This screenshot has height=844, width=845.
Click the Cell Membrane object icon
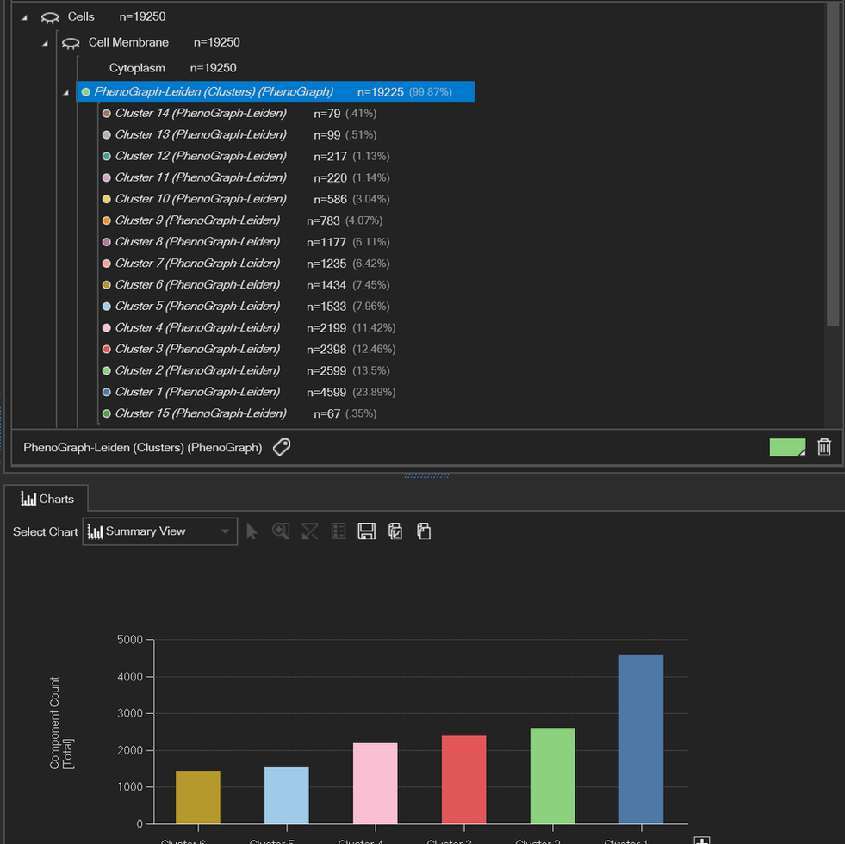coord(71,44)
